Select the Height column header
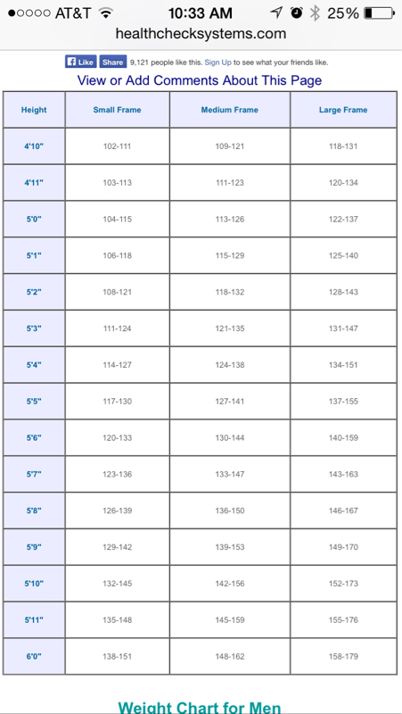The width and height of the screenshot is (402, 714). tap(34, 110)
